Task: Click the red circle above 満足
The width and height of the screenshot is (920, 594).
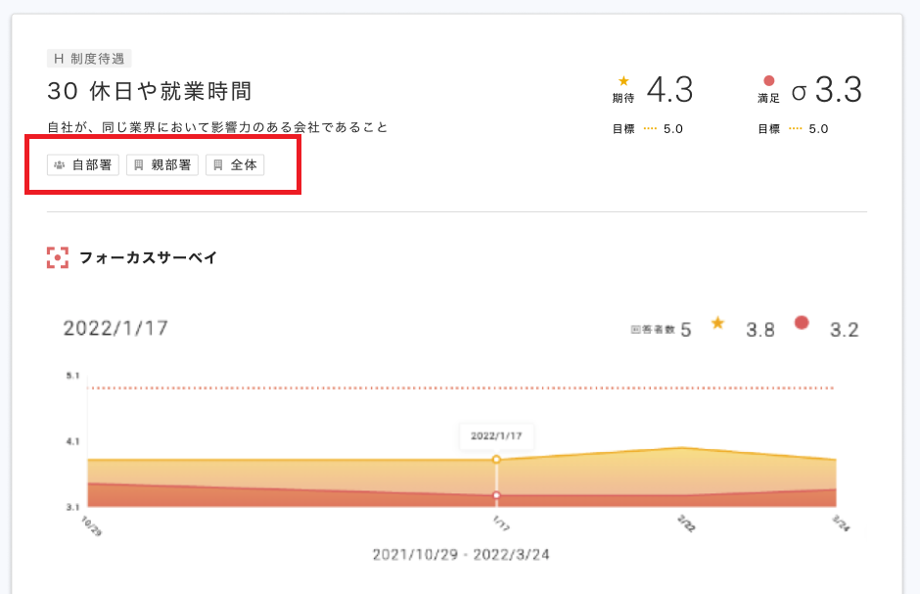Action: (x=768, y=81)
